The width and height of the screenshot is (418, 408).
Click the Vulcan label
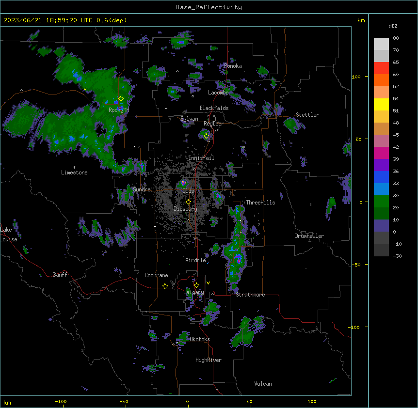[263, 384]
